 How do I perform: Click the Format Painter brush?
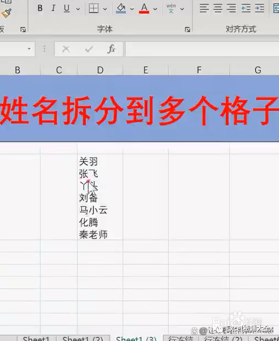click(6, 13)
